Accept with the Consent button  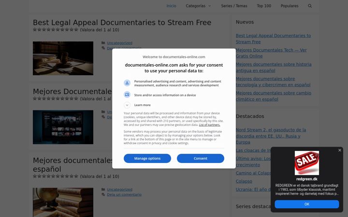point(201,158)
